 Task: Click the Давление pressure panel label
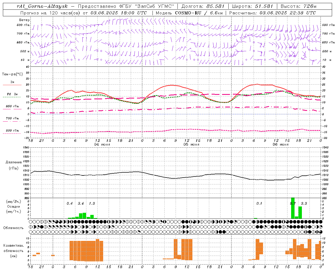pos(14,162)
